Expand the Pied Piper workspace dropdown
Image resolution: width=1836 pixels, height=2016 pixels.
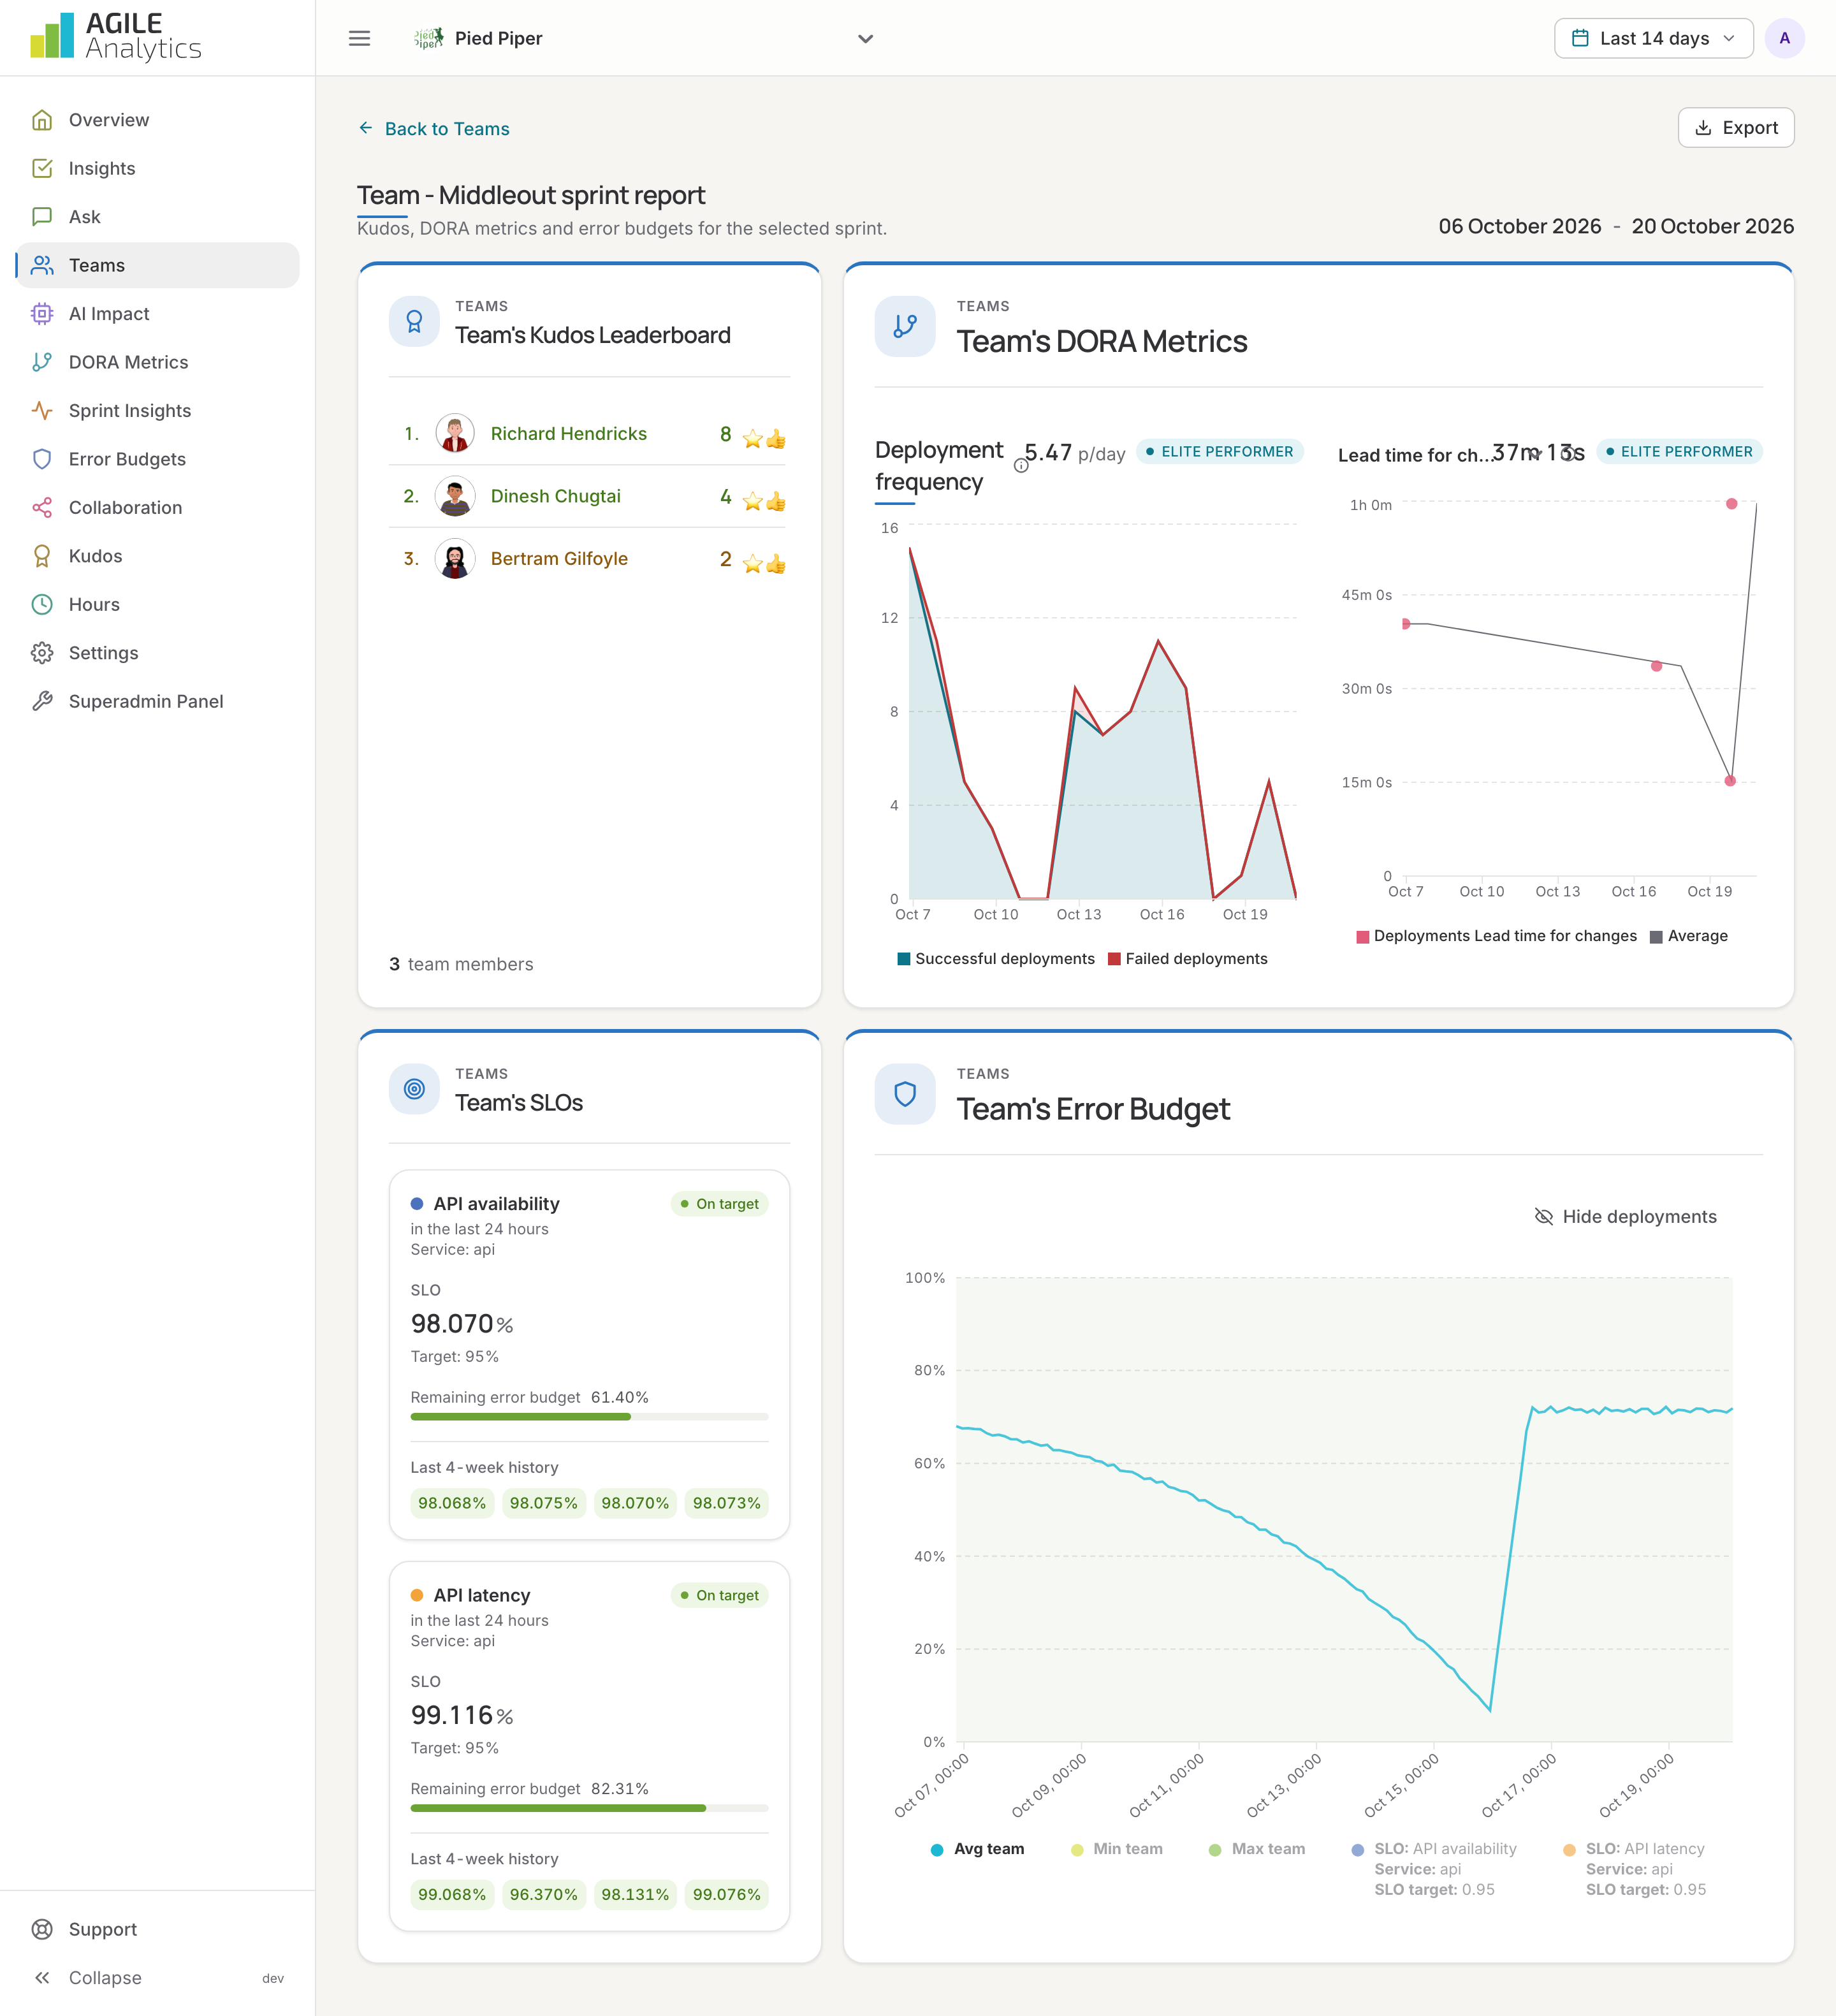[x=644, y=38]
